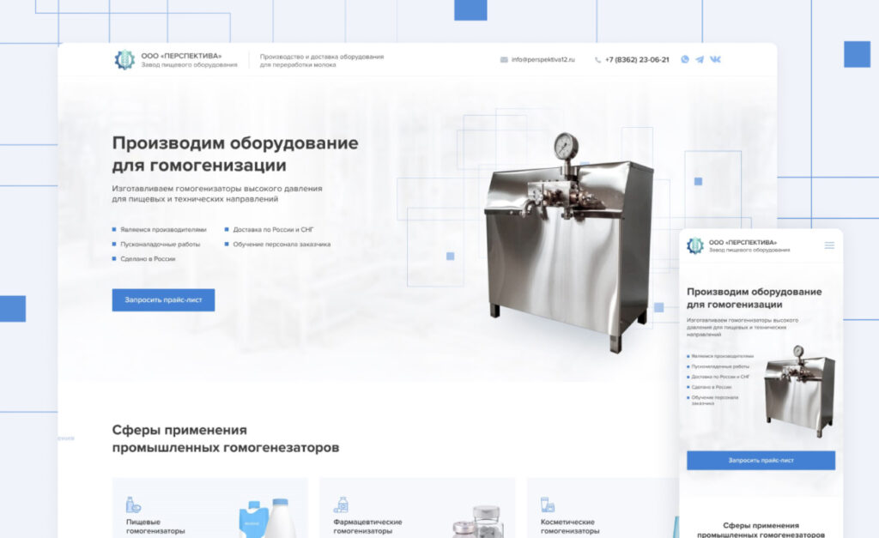This screenshot has width=879, height=538.
Task: Click desktop bullet 'Доставка по России и СНГ'
Action: pyautogui.click(x=273, y=229)
